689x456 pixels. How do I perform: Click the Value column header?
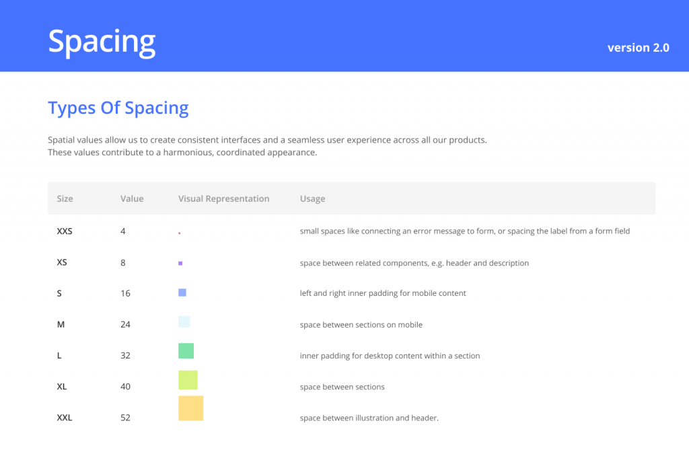(132, 198)
